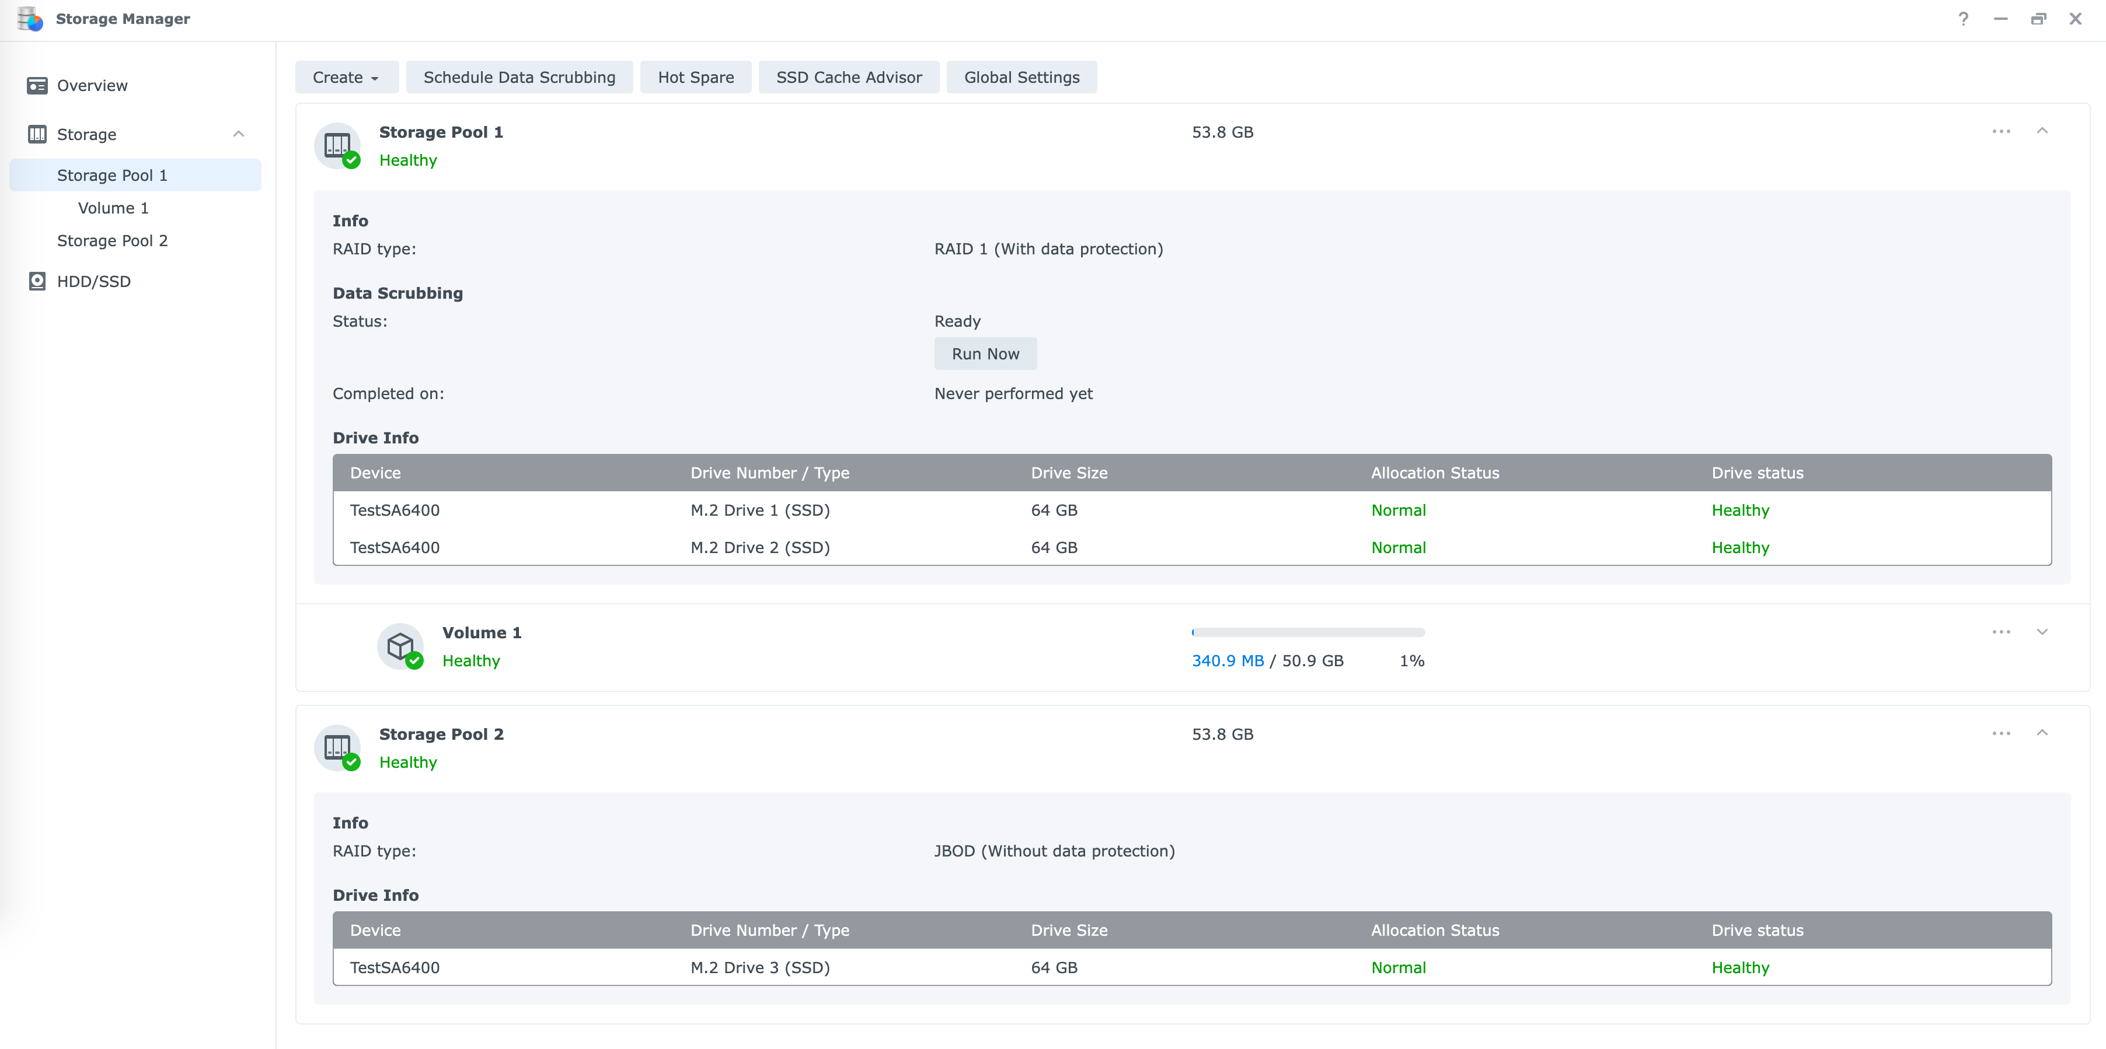The height and width of the screenshot is (1049, 2106).
Task: Collapse Storage Pool 1 details
Action: coord(2041,131)
